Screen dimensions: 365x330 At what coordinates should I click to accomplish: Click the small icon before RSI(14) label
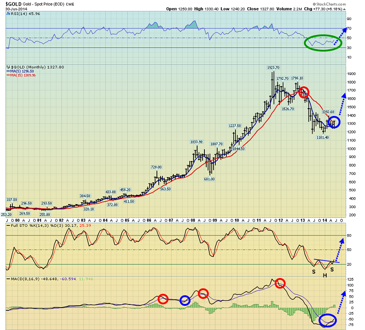point(8,14)
